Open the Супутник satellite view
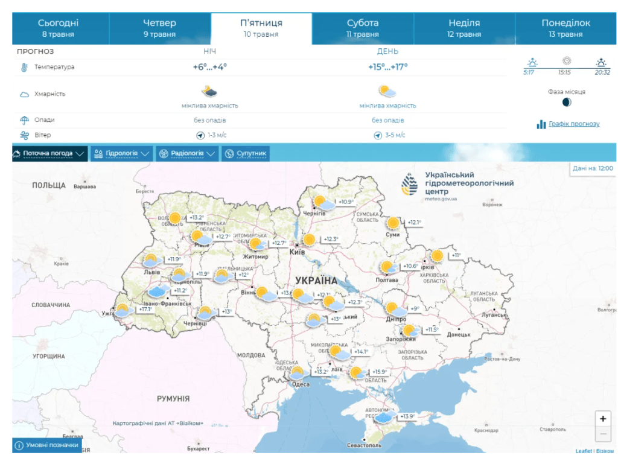The image size is (618, 461). 246,153
